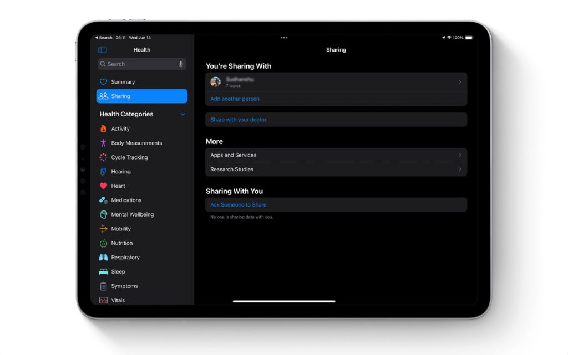Viewport: 568px width, 355px height.
Task: Click Share with your doctor
Action: [239, 120]
